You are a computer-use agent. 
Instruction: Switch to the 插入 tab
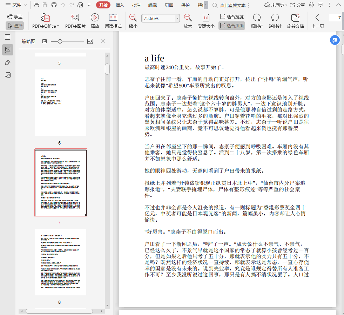(x=120, y=5)
